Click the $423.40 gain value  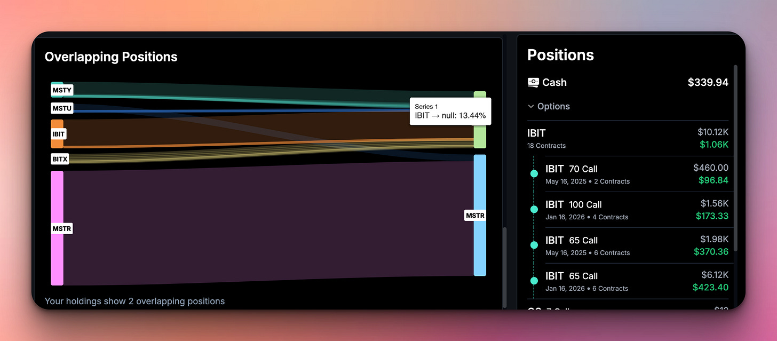pos(710,288)
